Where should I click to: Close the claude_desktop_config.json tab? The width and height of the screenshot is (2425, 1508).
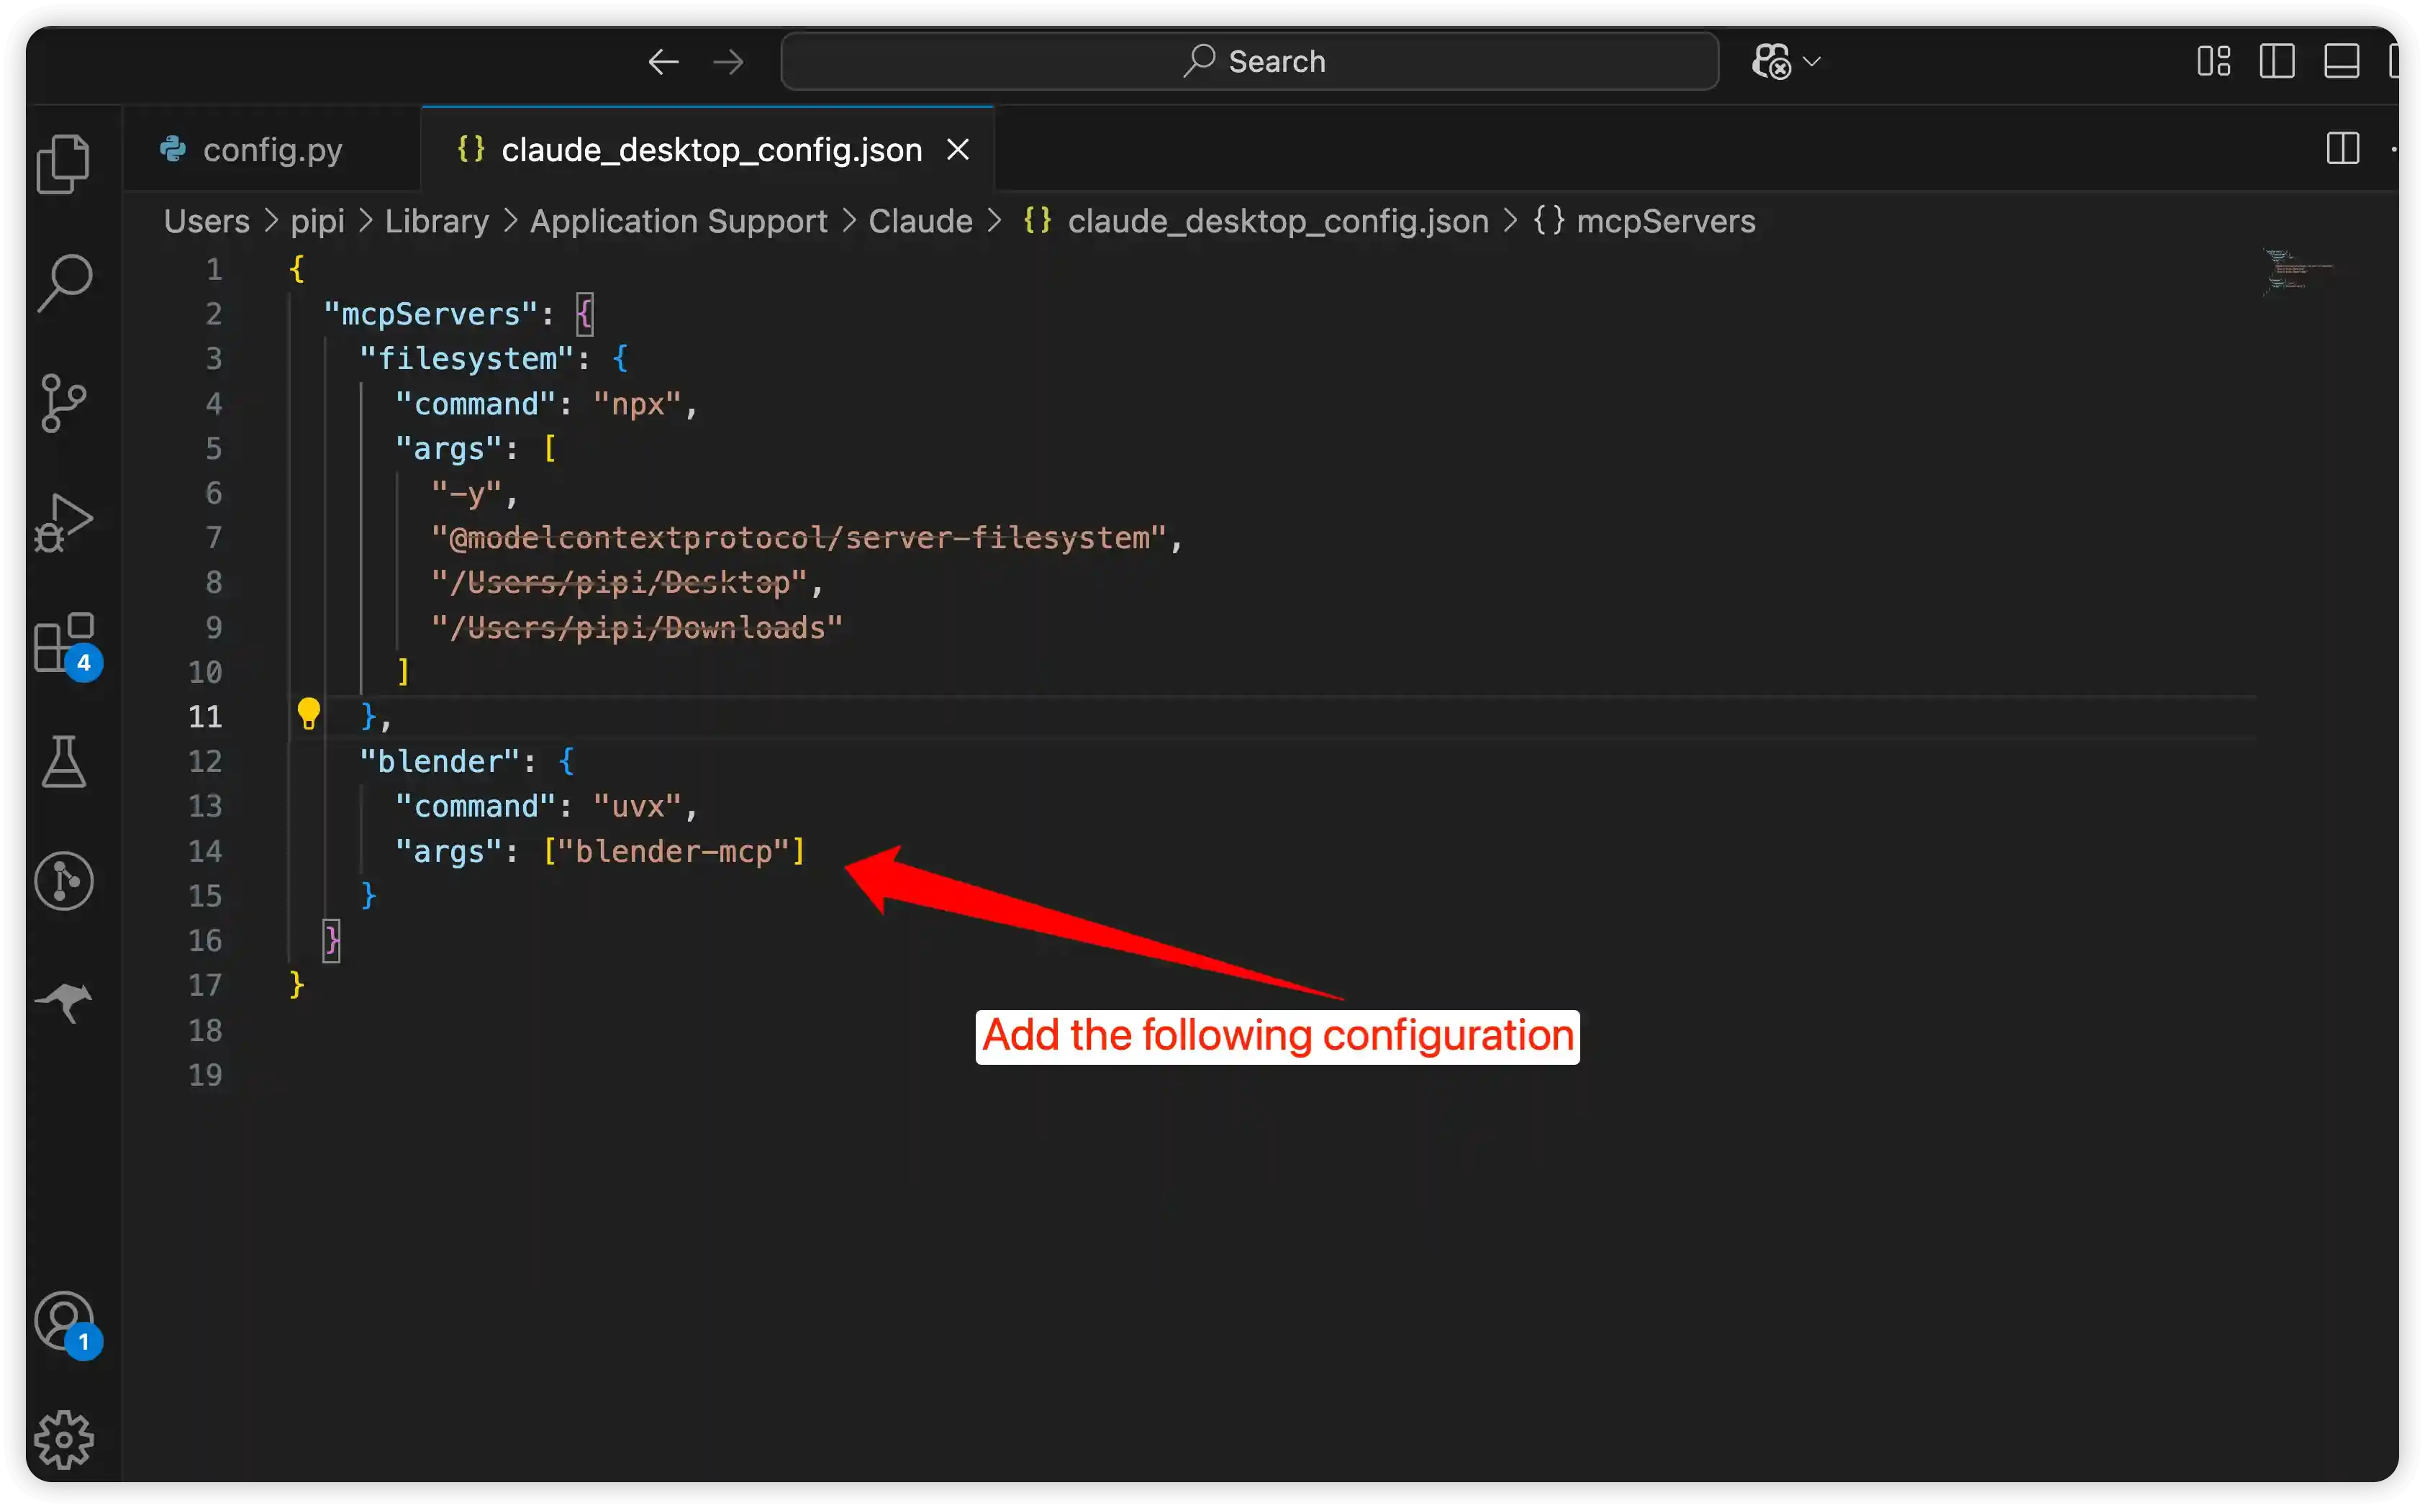(958, 150)
